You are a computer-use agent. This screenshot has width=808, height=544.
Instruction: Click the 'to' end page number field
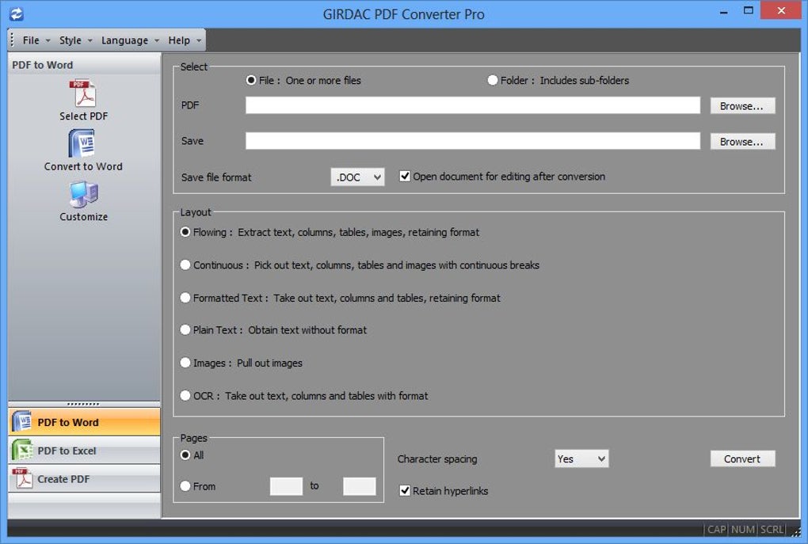point(359,485)
